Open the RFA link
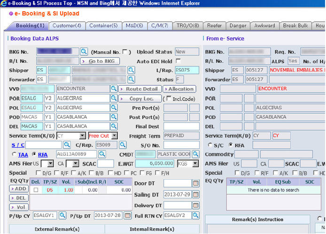The image size is (326, 234). click(x=43, y=154)
